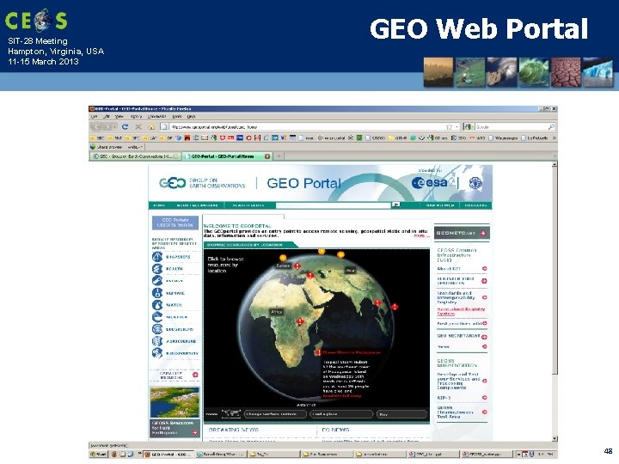Open the View menu
Image resolution: width=619 pixels, height=464 pixels.
(120, 117)
